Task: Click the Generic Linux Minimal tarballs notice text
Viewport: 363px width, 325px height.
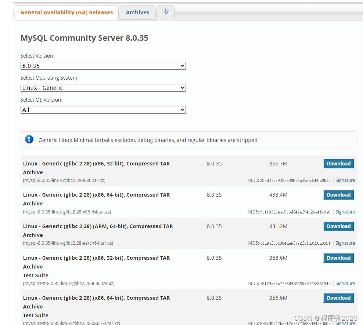Action: tap(148, 140)
